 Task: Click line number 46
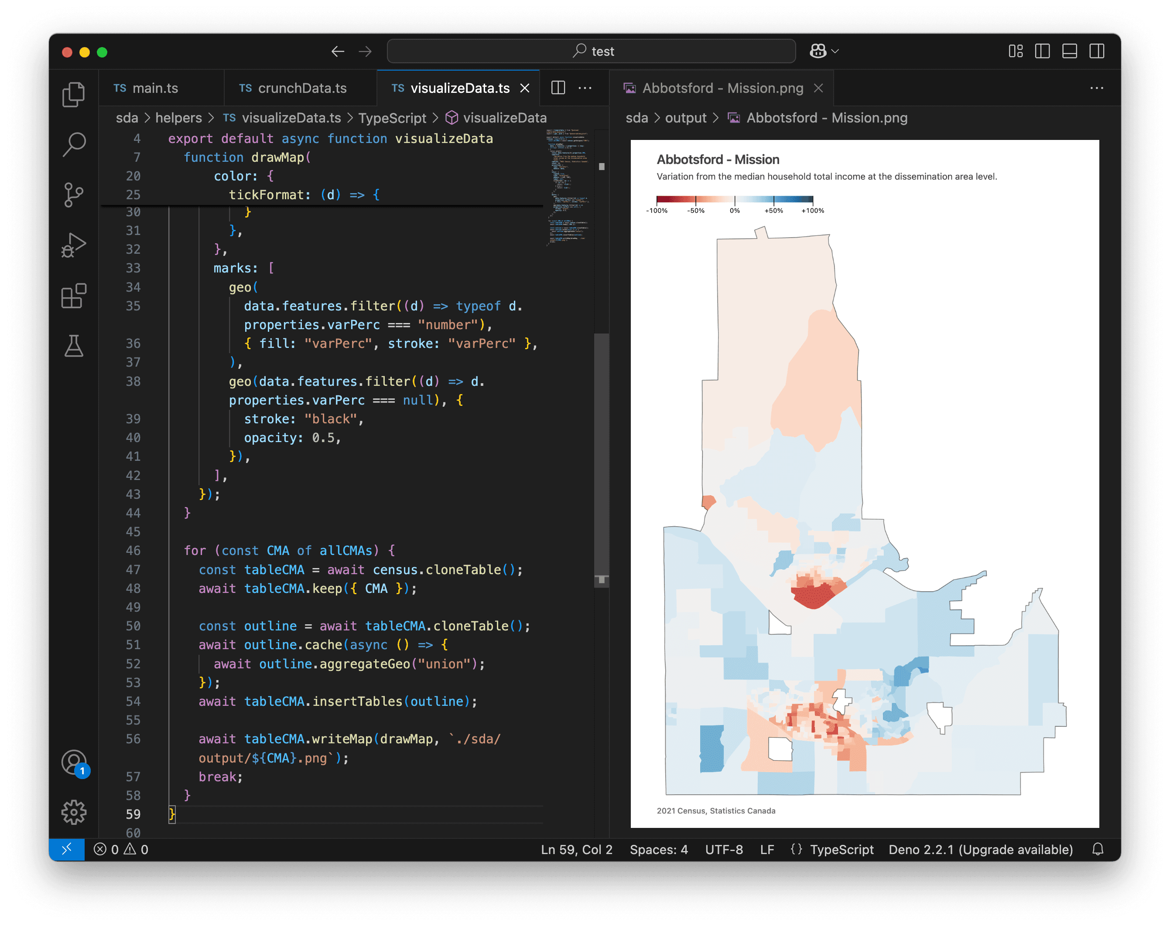[x=133, y=550]
